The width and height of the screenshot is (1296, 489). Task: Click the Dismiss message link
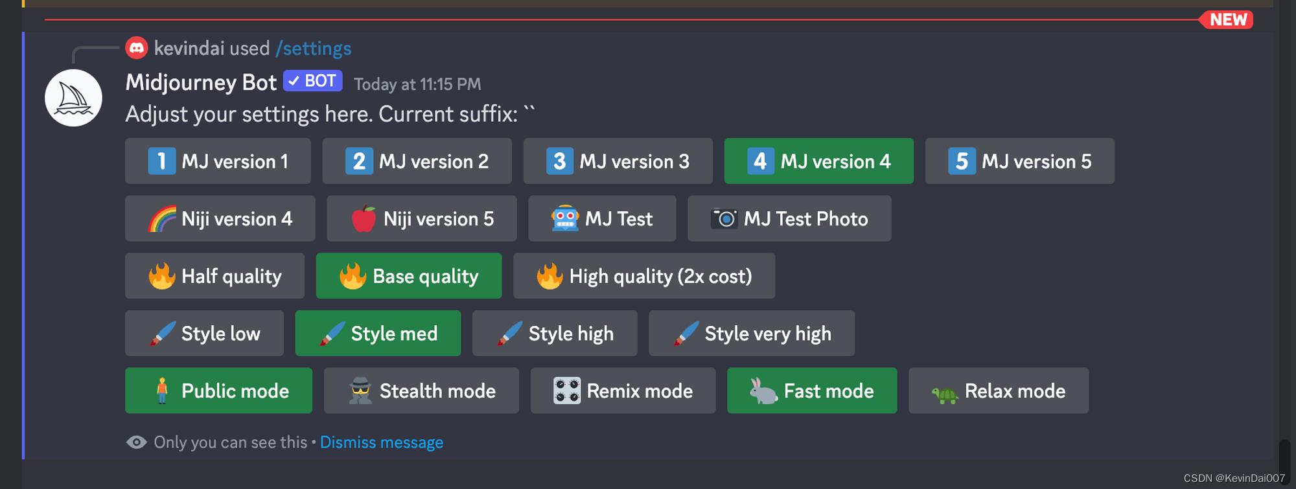(x=381, y=442)
